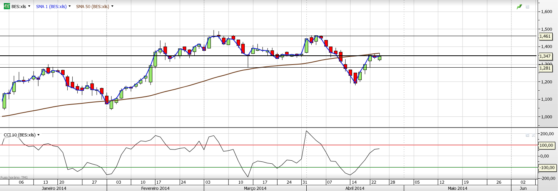The height and width of the screenshot is (191, 558).
Task: Click the Março 2014 month label
Action: (x=255, y=188)
